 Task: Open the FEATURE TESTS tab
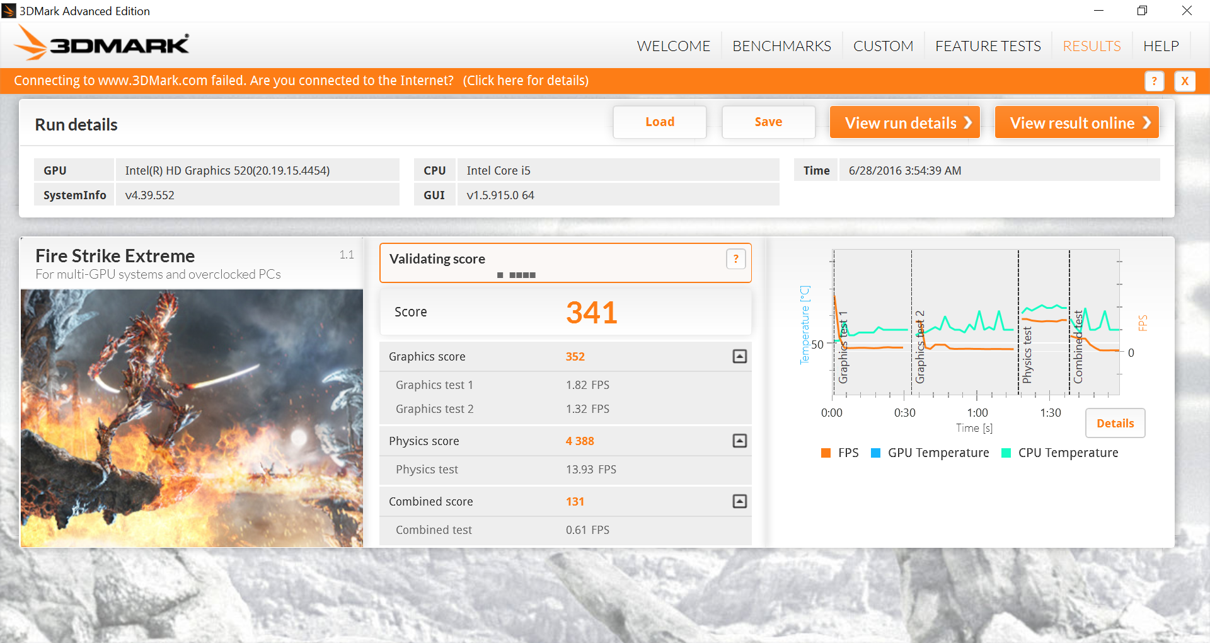988,46
